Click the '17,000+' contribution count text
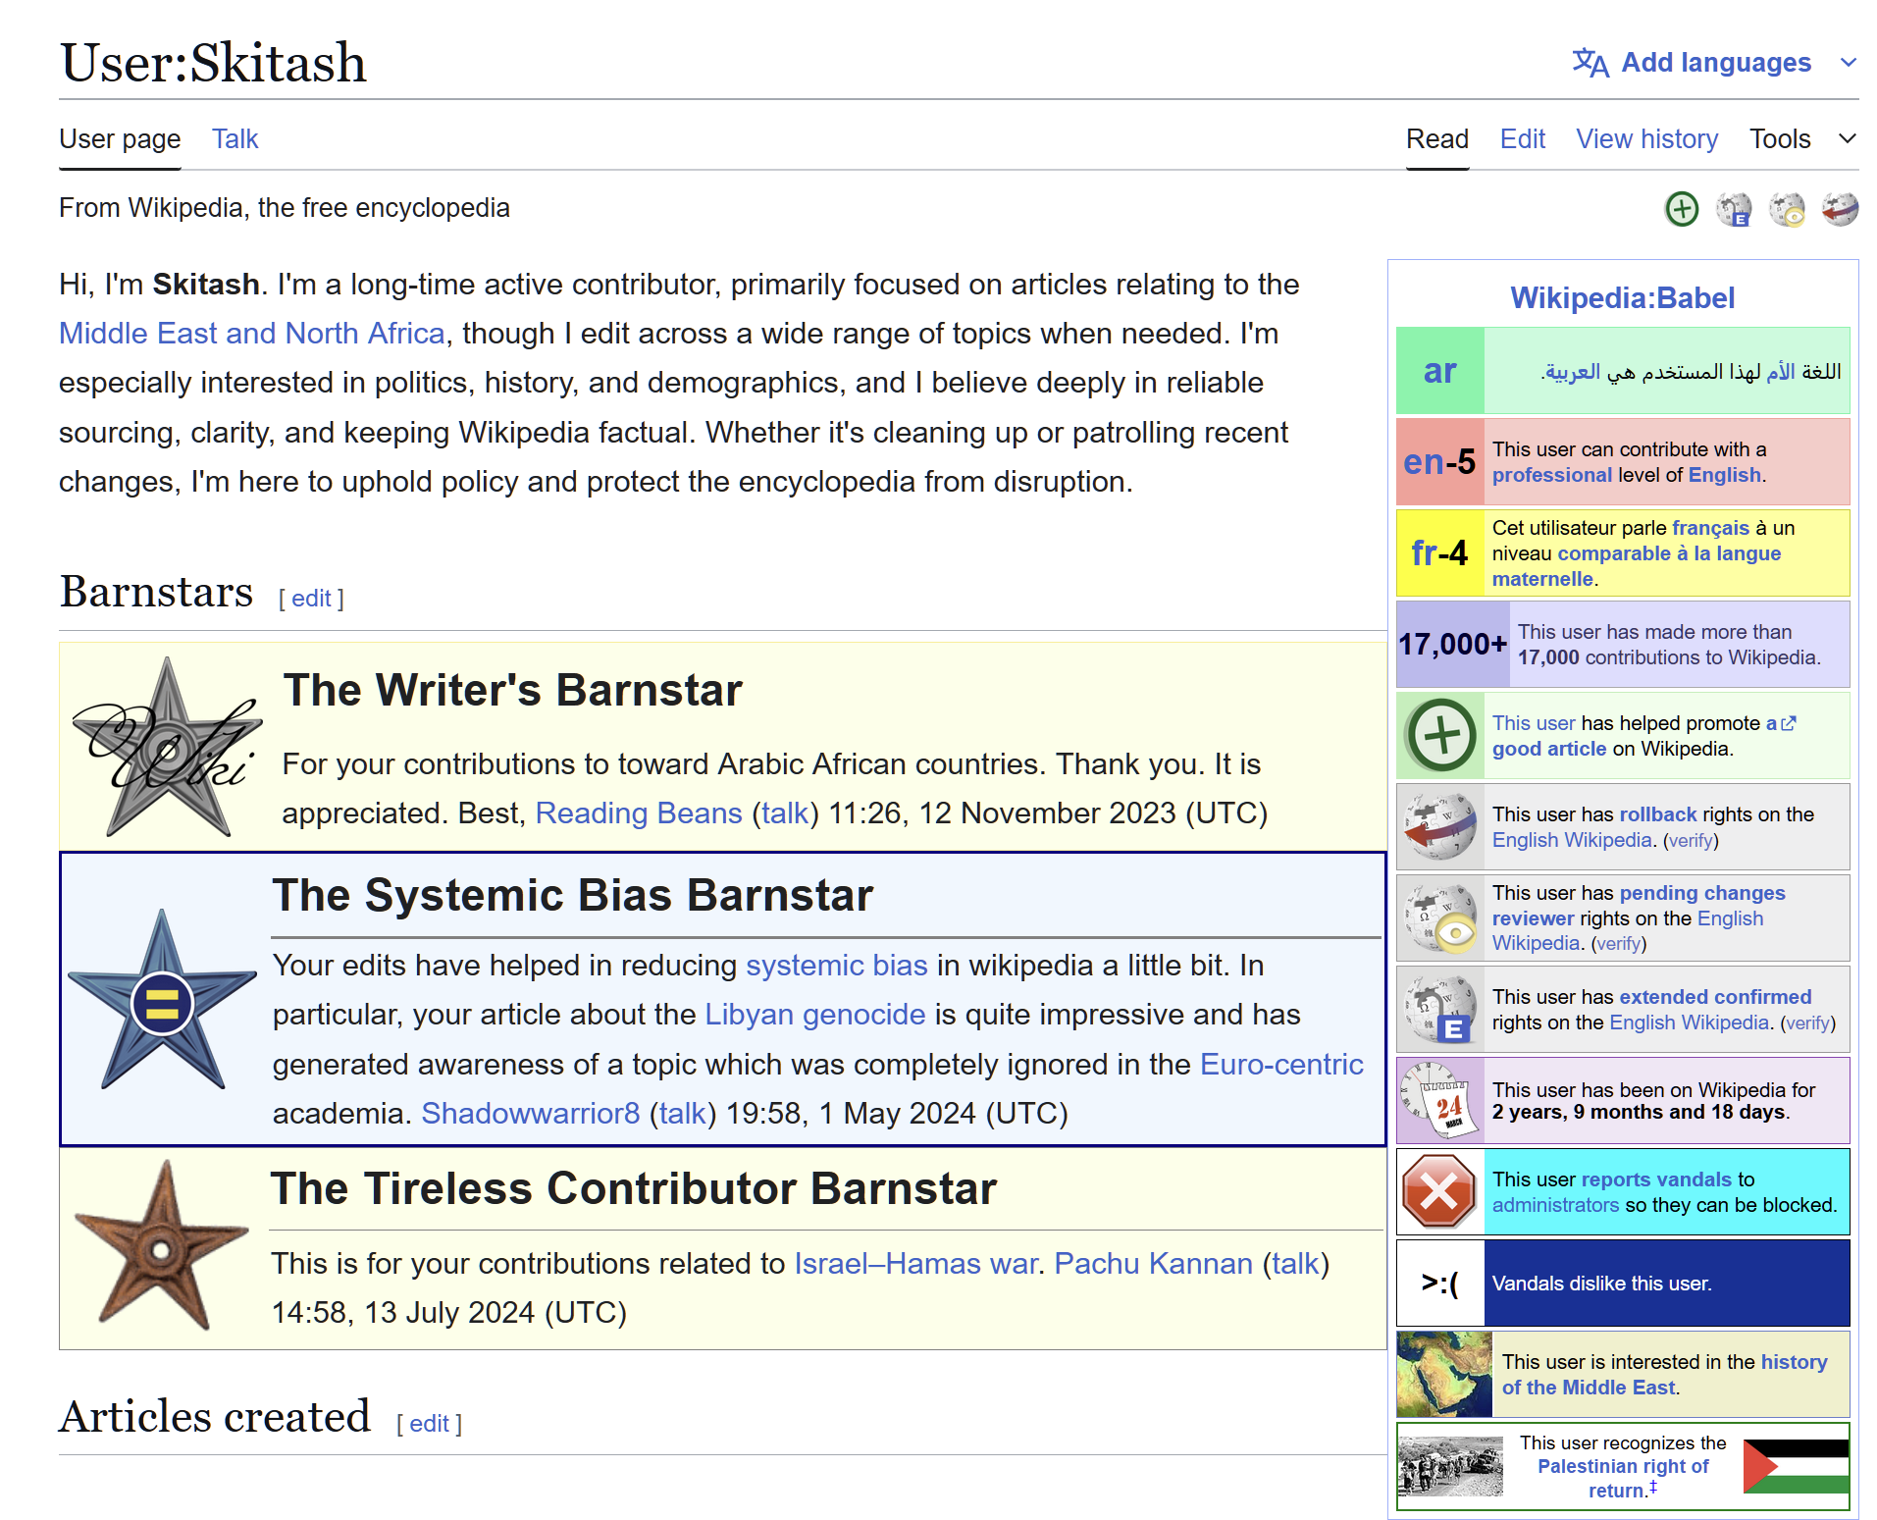 (x=1452, y=645)
